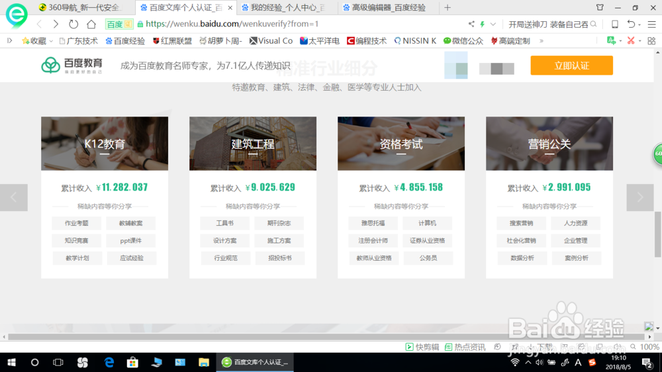Click the green translate extension icon
The width and height of the screenshot is (662, 372).
click(611, 40)
